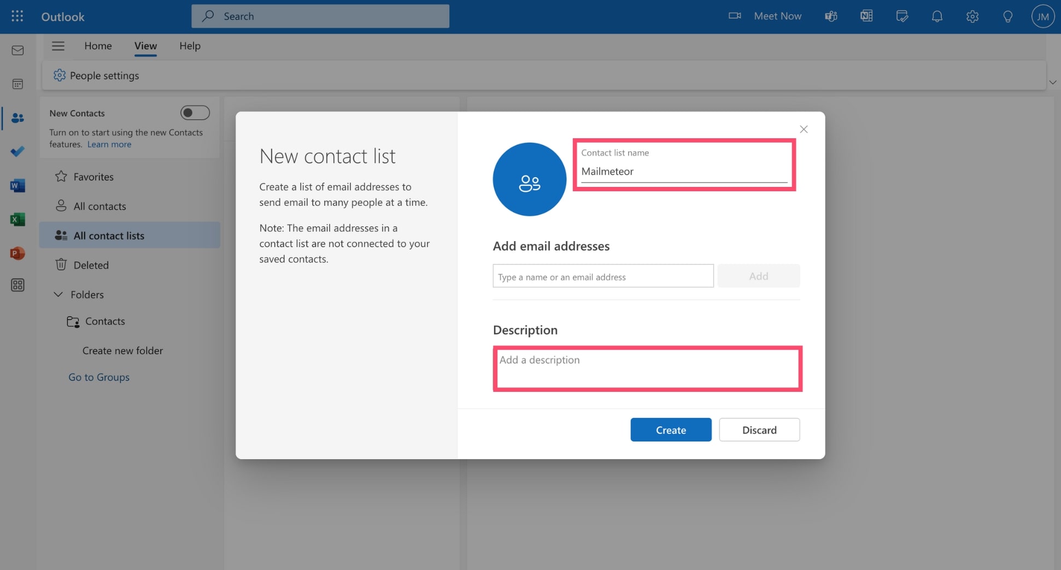This screenshot has height=570, width=1061.
Task: Open More apps icon in left rail
Action: pyautogui.click(x=17, y=285)
